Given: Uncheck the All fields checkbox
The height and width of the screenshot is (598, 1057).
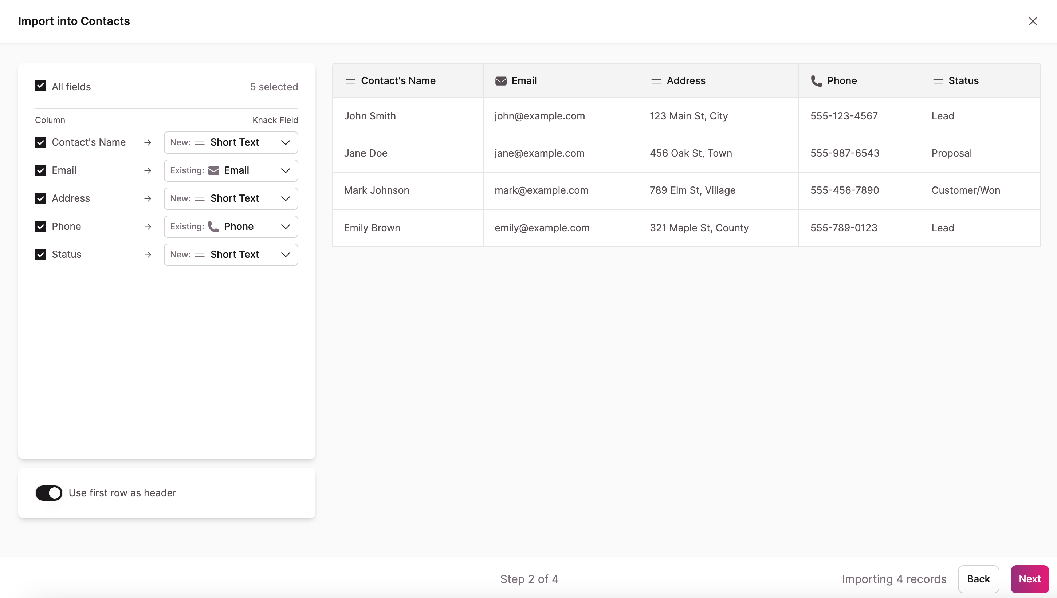Looking at the screenshot, I should (41, 86).
